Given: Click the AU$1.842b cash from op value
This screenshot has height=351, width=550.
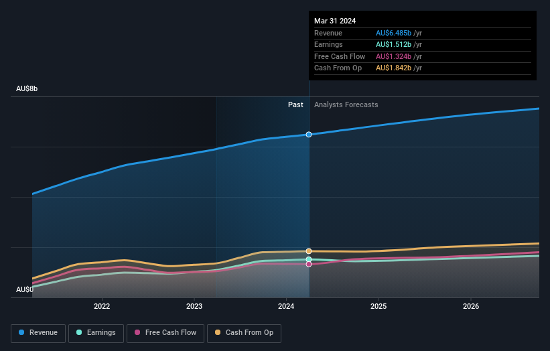Looking at the screenshot, I should tap(393, 68).
